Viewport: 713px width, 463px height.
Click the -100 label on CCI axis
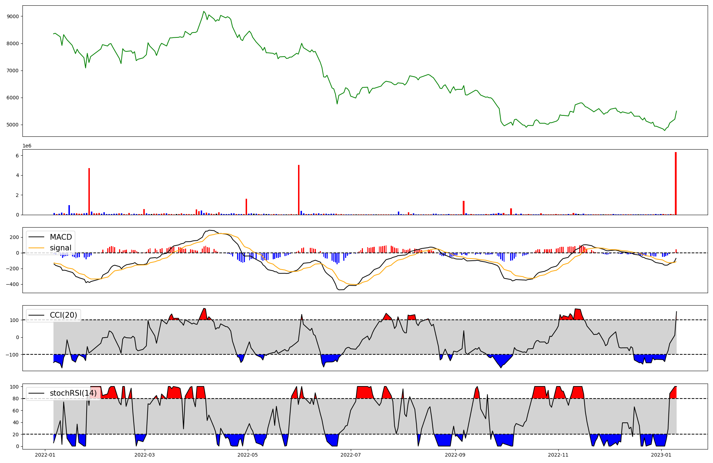(x=12, y=355)
